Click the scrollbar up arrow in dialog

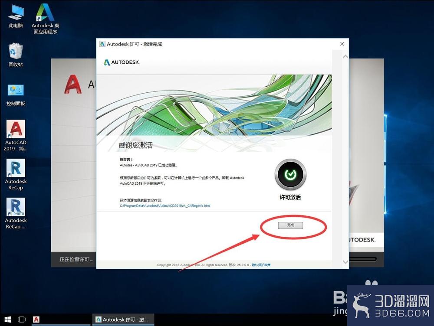pyautogui.click(x=345, y=57)
